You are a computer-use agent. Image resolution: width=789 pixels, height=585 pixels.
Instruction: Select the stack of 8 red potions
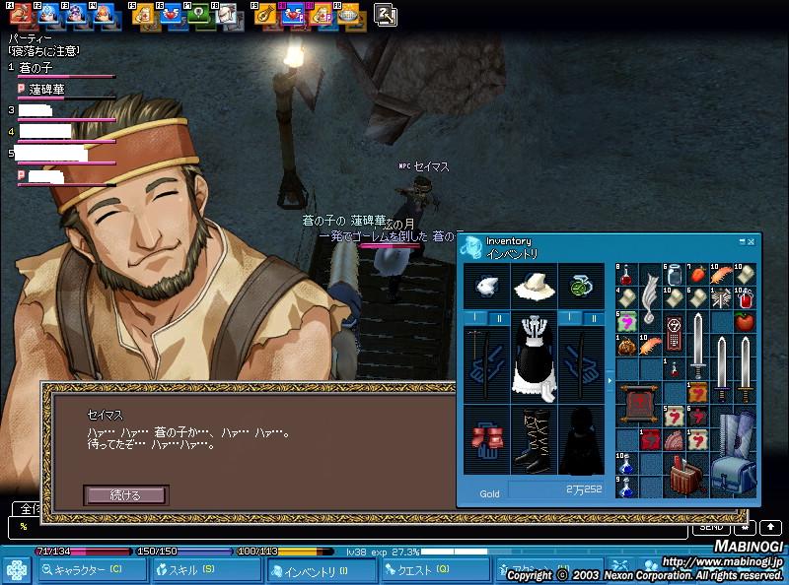tap(626, 275)
